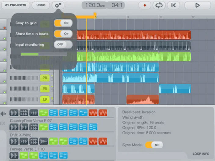The width and height of the screenshot is (215, 161).
Task: Switch to the LOOP INFO tab
Action: (201, 154)
